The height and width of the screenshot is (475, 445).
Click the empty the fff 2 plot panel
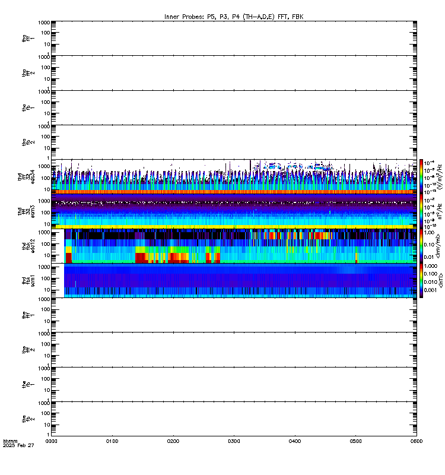pyautogui.click(x=234, y=350)
